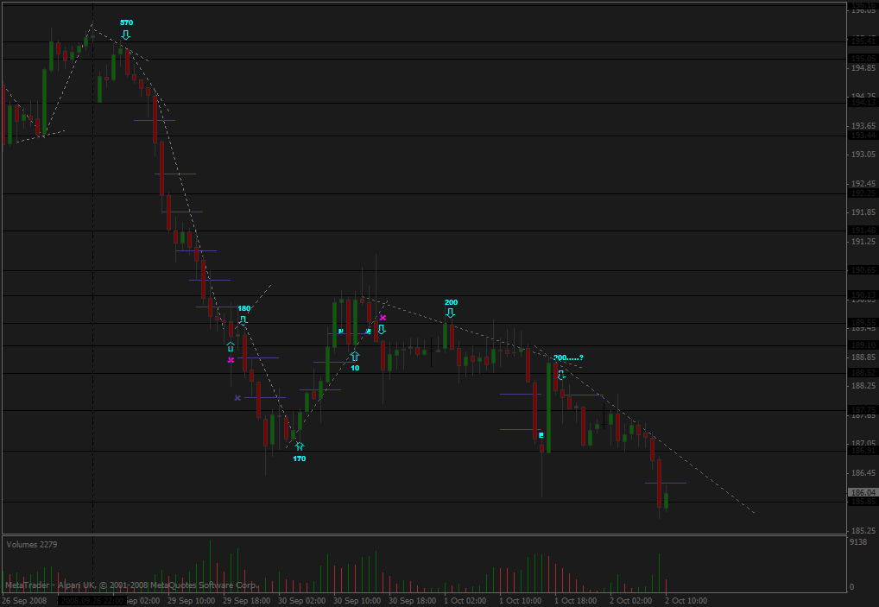This screenshot has height=607, width=879.
Task: Click the 2 Oct 02:00 time label
Action: [x=630, y=600]
